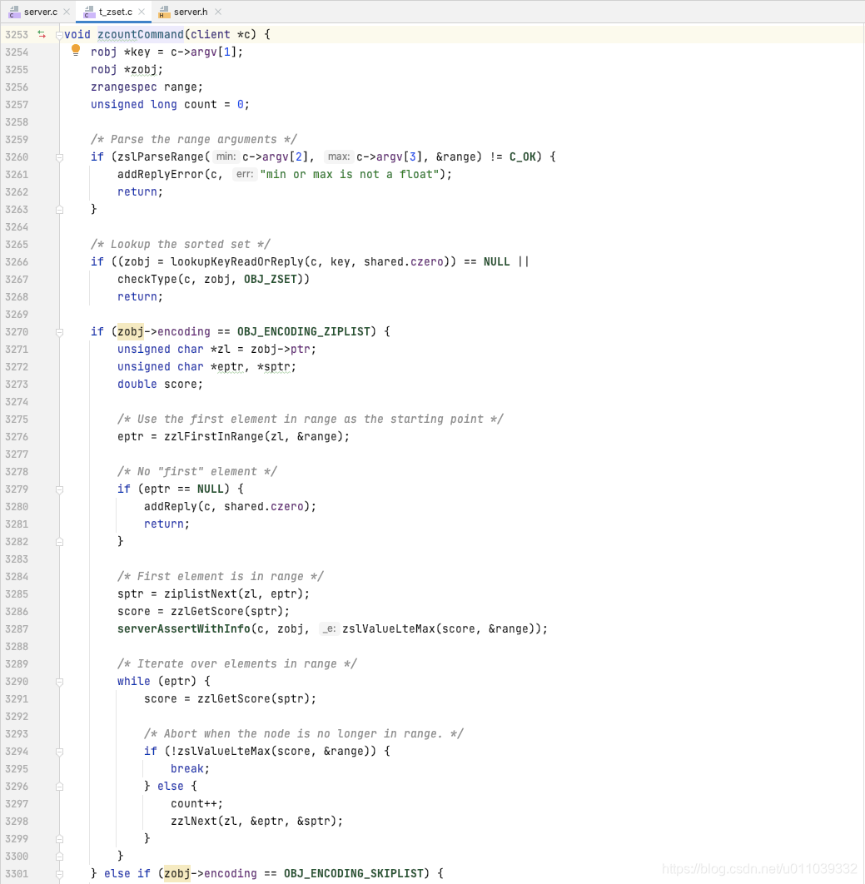Click the fold end marker at line 3300
This screenshot has height=884, width=865.
(x=59, y=857)
